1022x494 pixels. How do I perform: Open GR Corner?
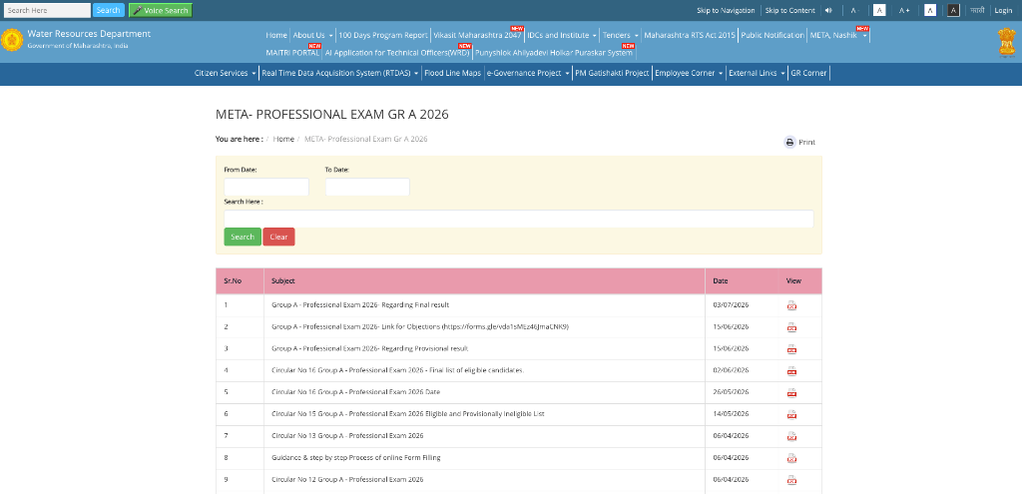[808, 74]
